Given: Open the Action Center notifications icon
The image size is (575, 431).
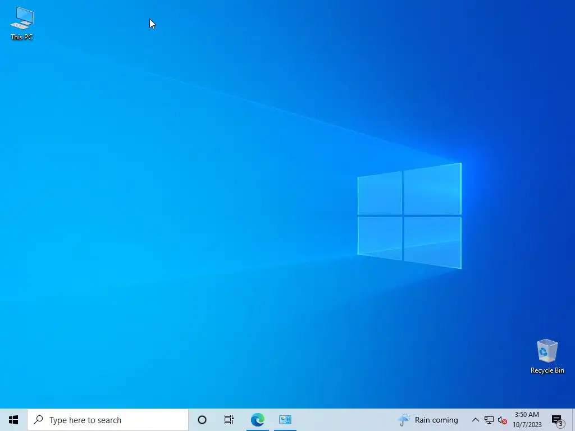Looking at the screenshot, I should click(x=558, y=420).
